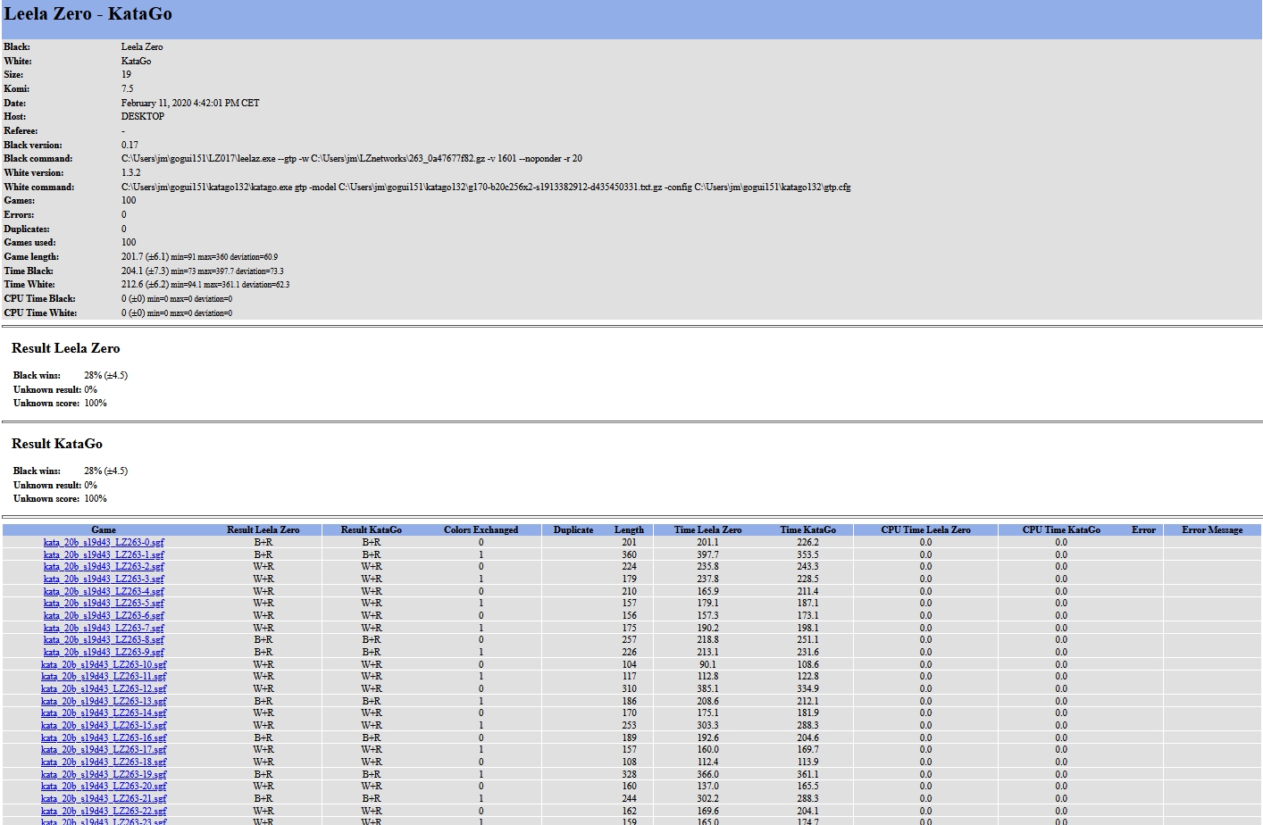Click the Host value 'DESKTOP'
Viewport: 1263px width, 825px height.
pos(143,117)
